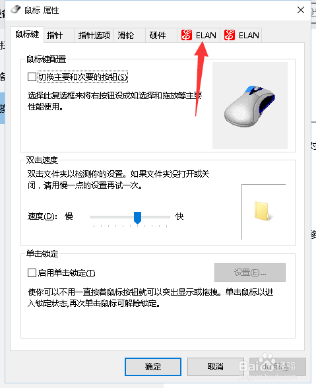This screenshot has width=316, height=388.
Task: Select the 鼠标键 tab
Action: click(27, 34)
